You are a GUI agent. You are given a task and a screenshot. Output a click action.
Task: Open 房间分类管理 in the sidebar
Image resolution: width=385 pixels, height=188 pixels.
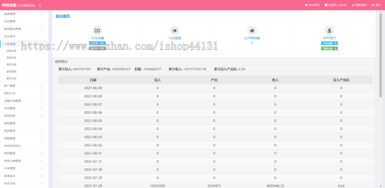12,161
